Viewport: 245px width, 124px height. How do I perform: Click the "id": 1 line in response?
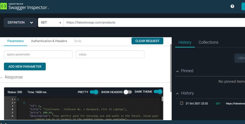35,106
